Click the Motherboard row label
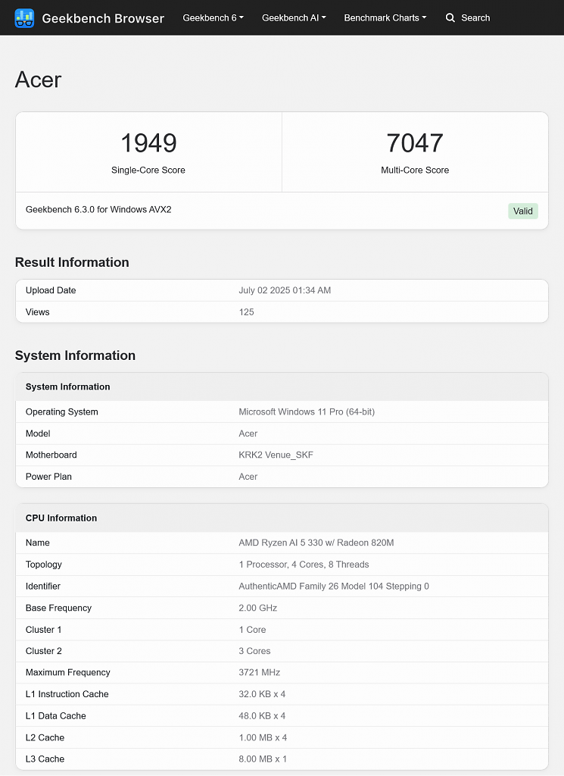 (x=51, y=455)
